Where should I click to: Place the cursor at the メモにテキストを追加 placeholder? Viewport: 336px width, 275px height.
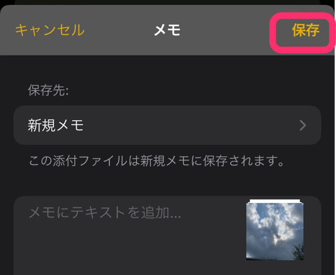pos(105,213)
